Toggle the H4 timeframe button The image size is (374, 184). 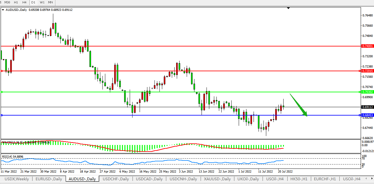point(24,2)
